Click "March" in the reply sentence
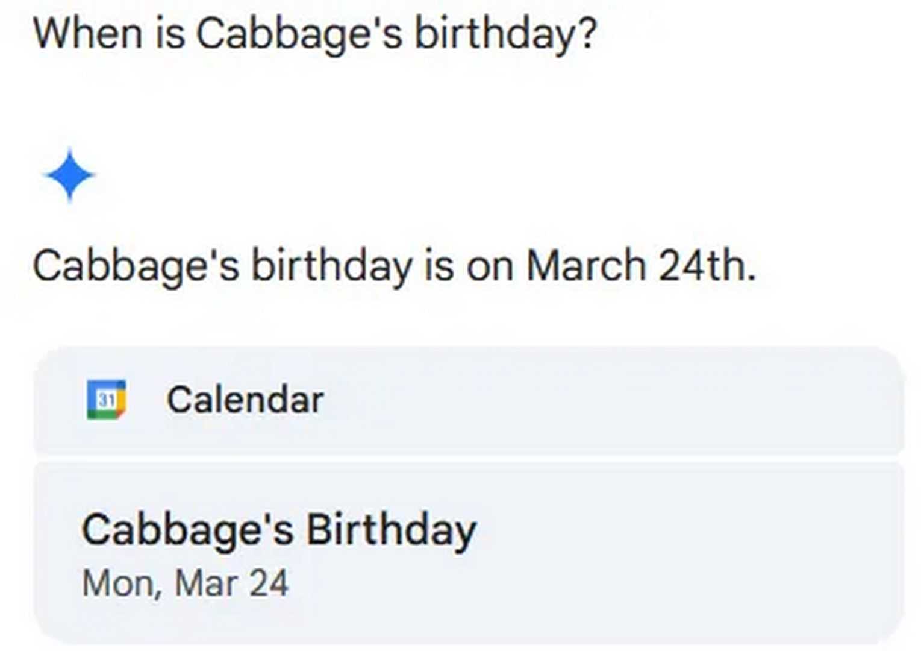Viewport: 921px width, 651px height. click(x=586, y=265)
